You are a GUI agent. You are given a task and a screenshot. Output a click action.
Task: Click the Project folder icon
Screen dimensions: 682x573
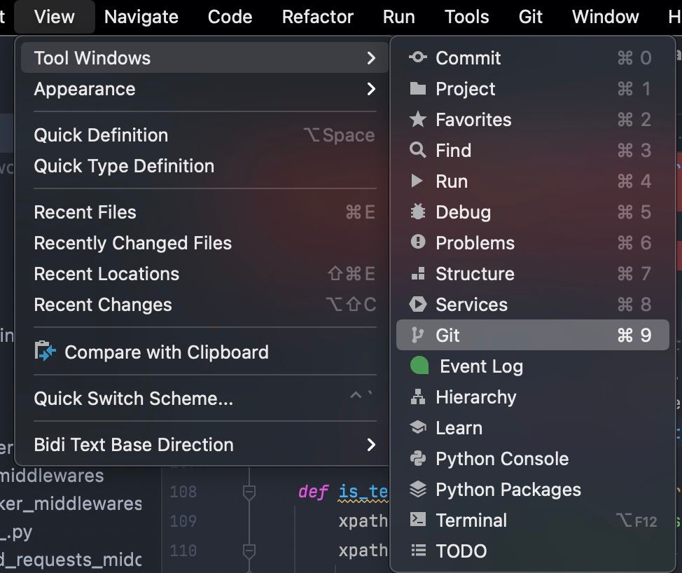click(418, 88)
